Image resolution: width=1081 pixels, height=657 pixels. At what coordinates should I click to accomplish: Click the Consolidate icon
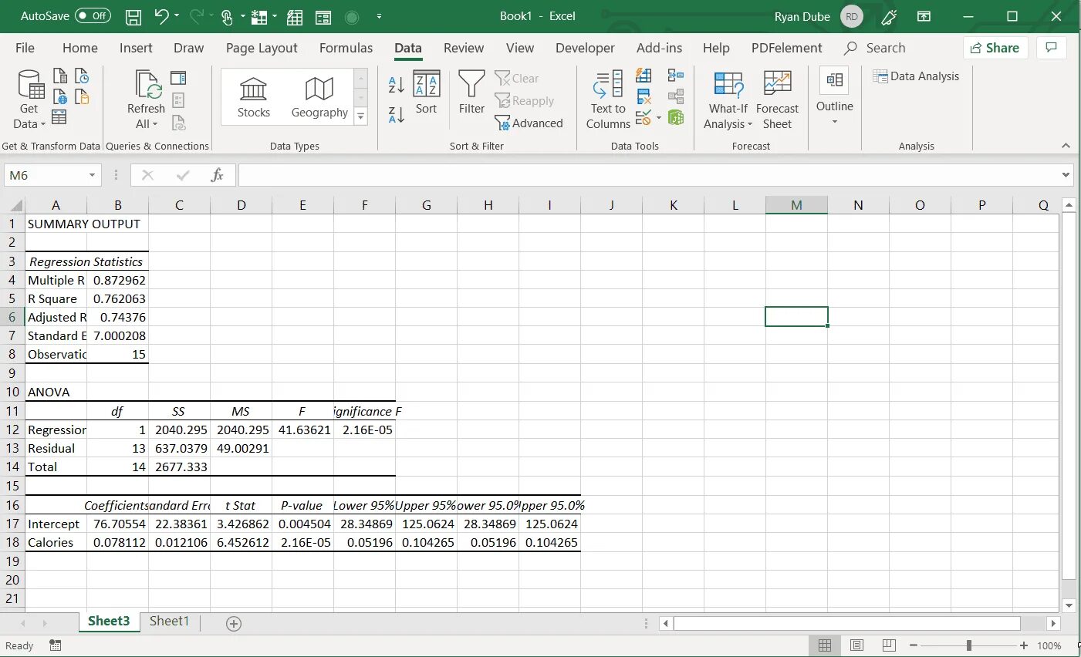coord(676,76)
